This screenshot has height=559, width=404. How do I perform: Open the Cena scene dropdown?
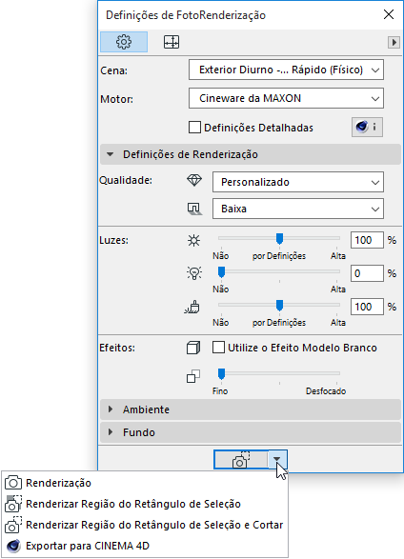pyautogui.click(x=286, y=70)
